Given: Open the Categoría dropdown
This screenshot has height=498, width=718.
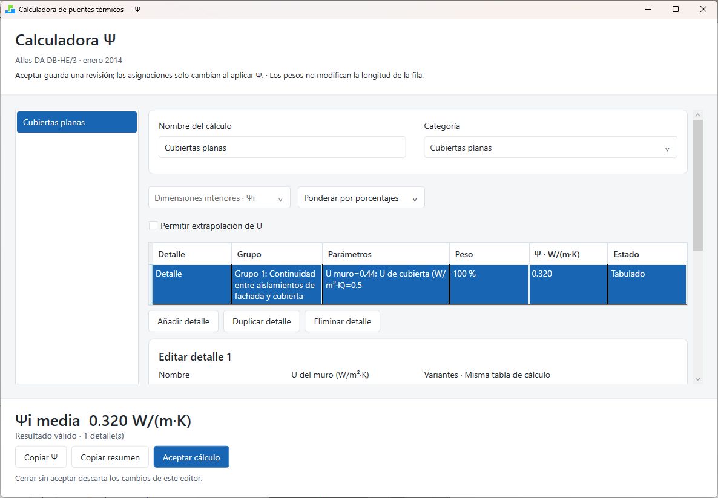Looking at the screenshot, I should (550, 148).
